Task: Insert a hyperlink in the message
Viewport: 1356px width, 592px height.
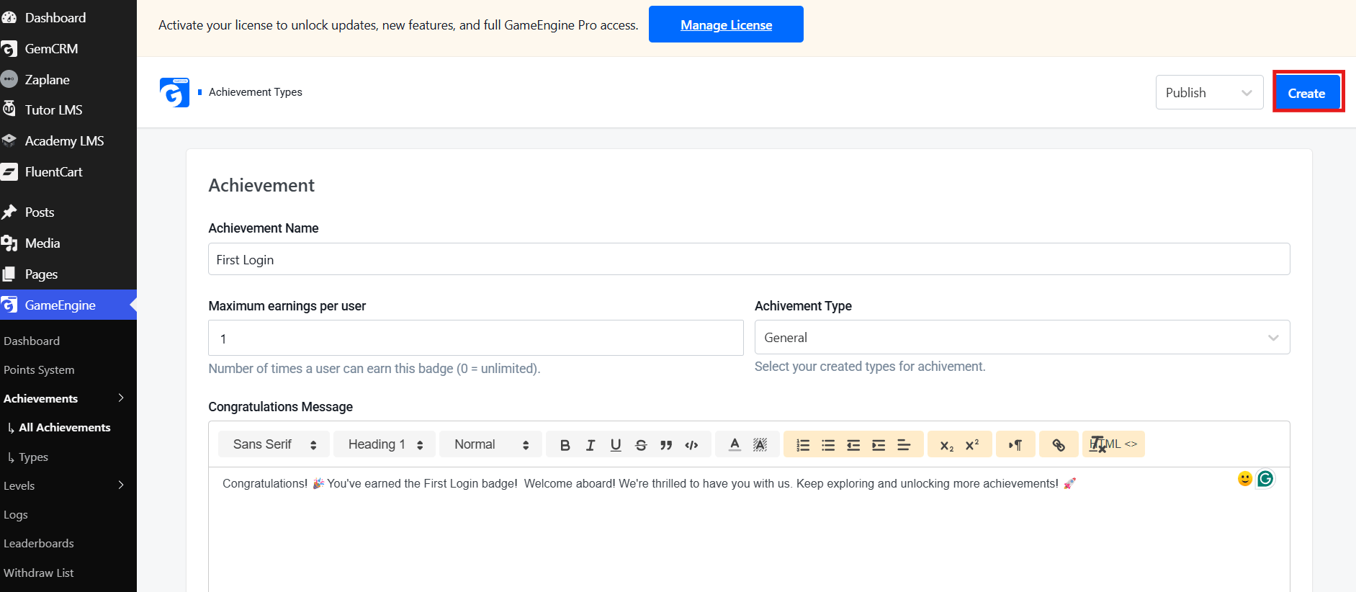Action: point(1059,445)
